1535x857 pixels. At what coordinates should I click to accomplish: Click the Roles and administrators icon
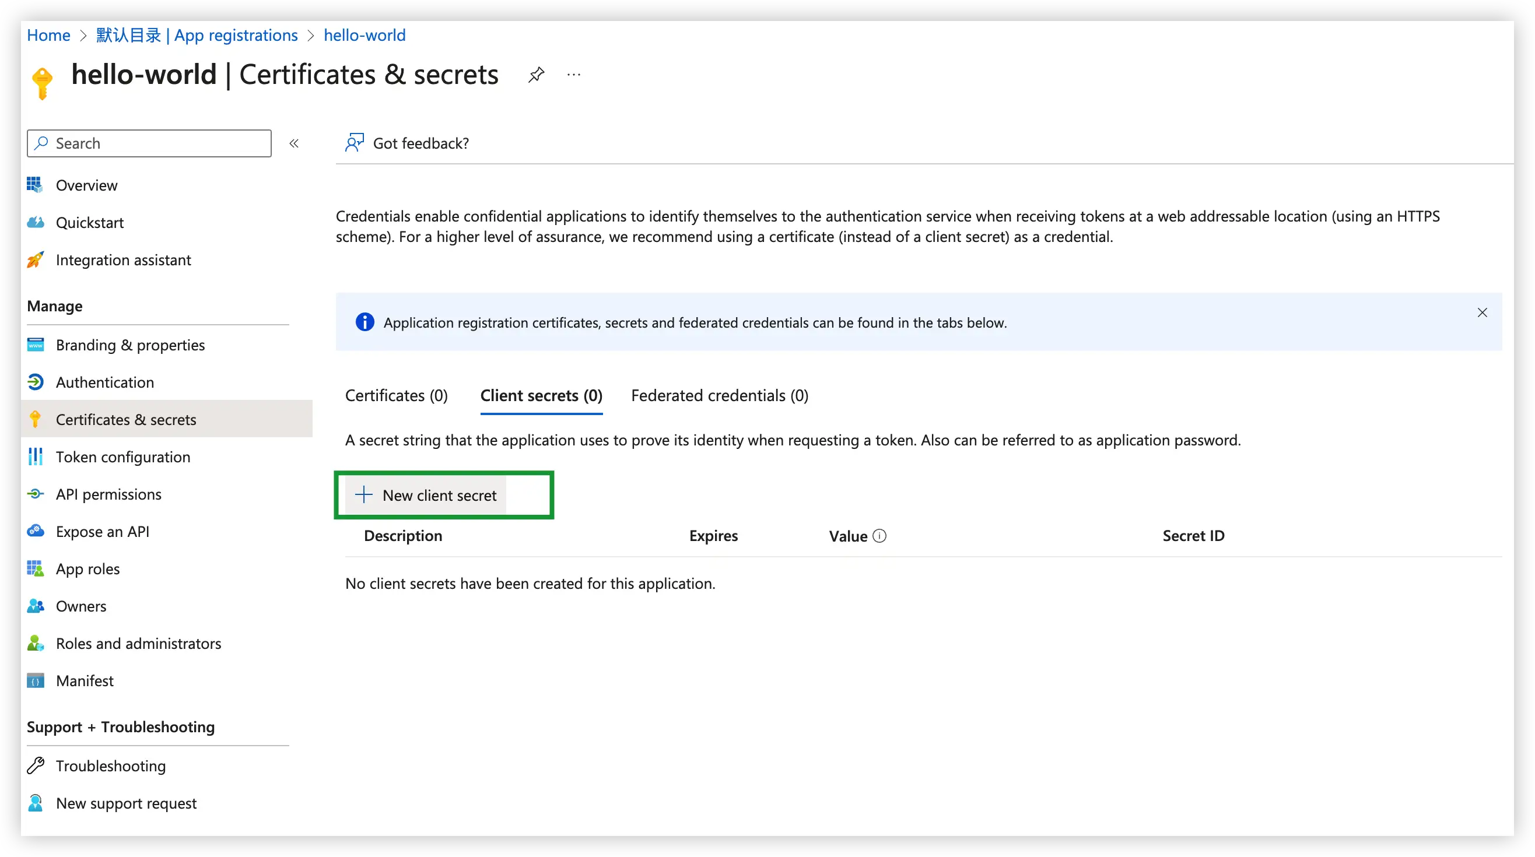tap(35, 644)
